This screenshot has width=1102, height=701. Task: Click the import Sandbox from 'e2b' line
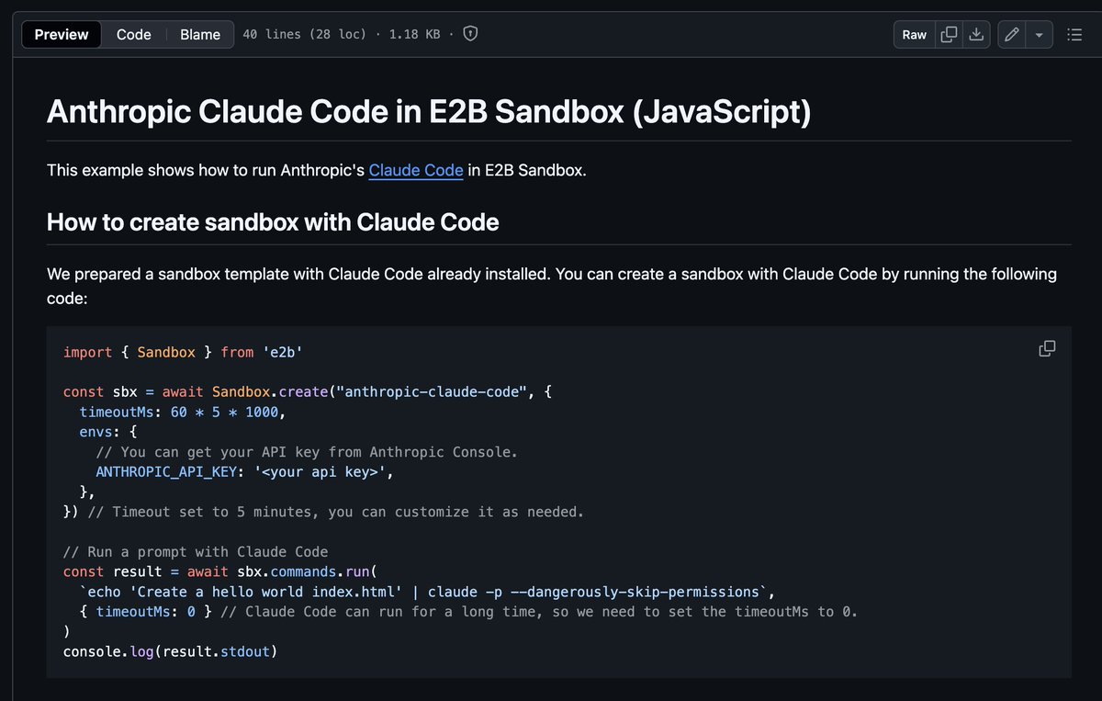[x=183, y=352]
